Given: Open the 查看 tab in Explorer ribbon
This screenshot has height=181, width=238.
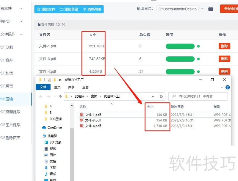Looking at the screenshot, I should point(85,87).
